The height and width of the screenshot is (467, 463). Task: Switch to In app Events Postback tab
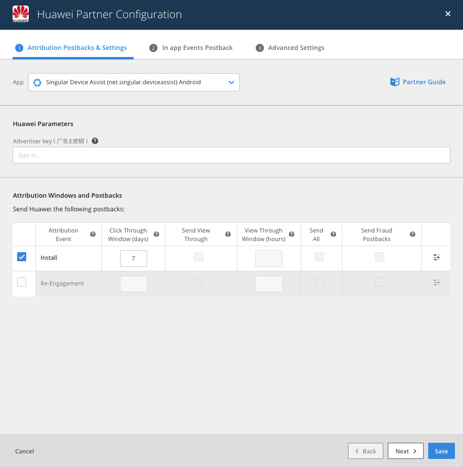point(191,47)
